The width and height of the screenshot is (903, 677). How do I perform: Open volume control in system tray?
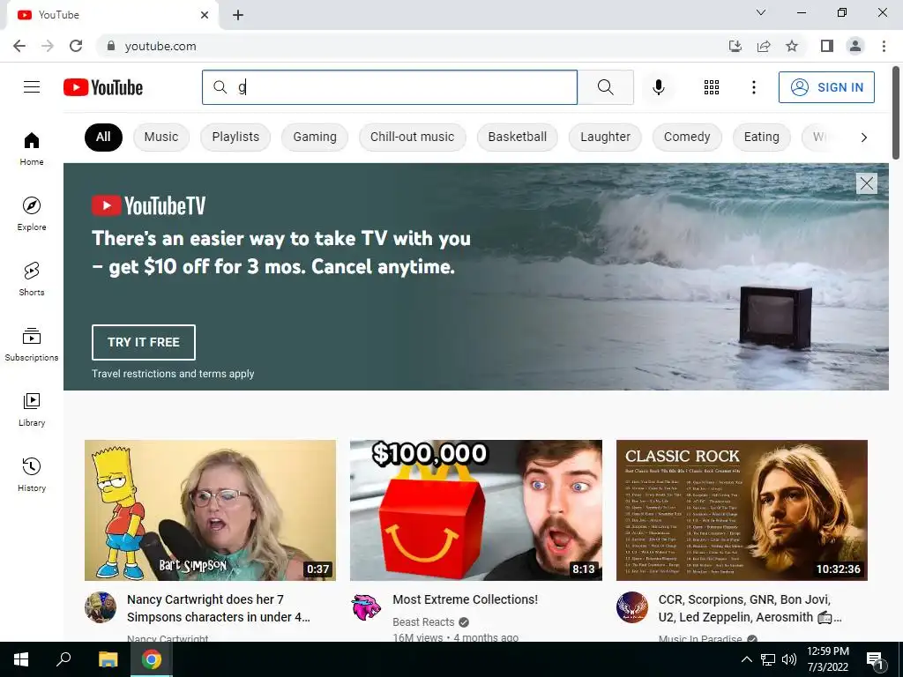[789, 659]
